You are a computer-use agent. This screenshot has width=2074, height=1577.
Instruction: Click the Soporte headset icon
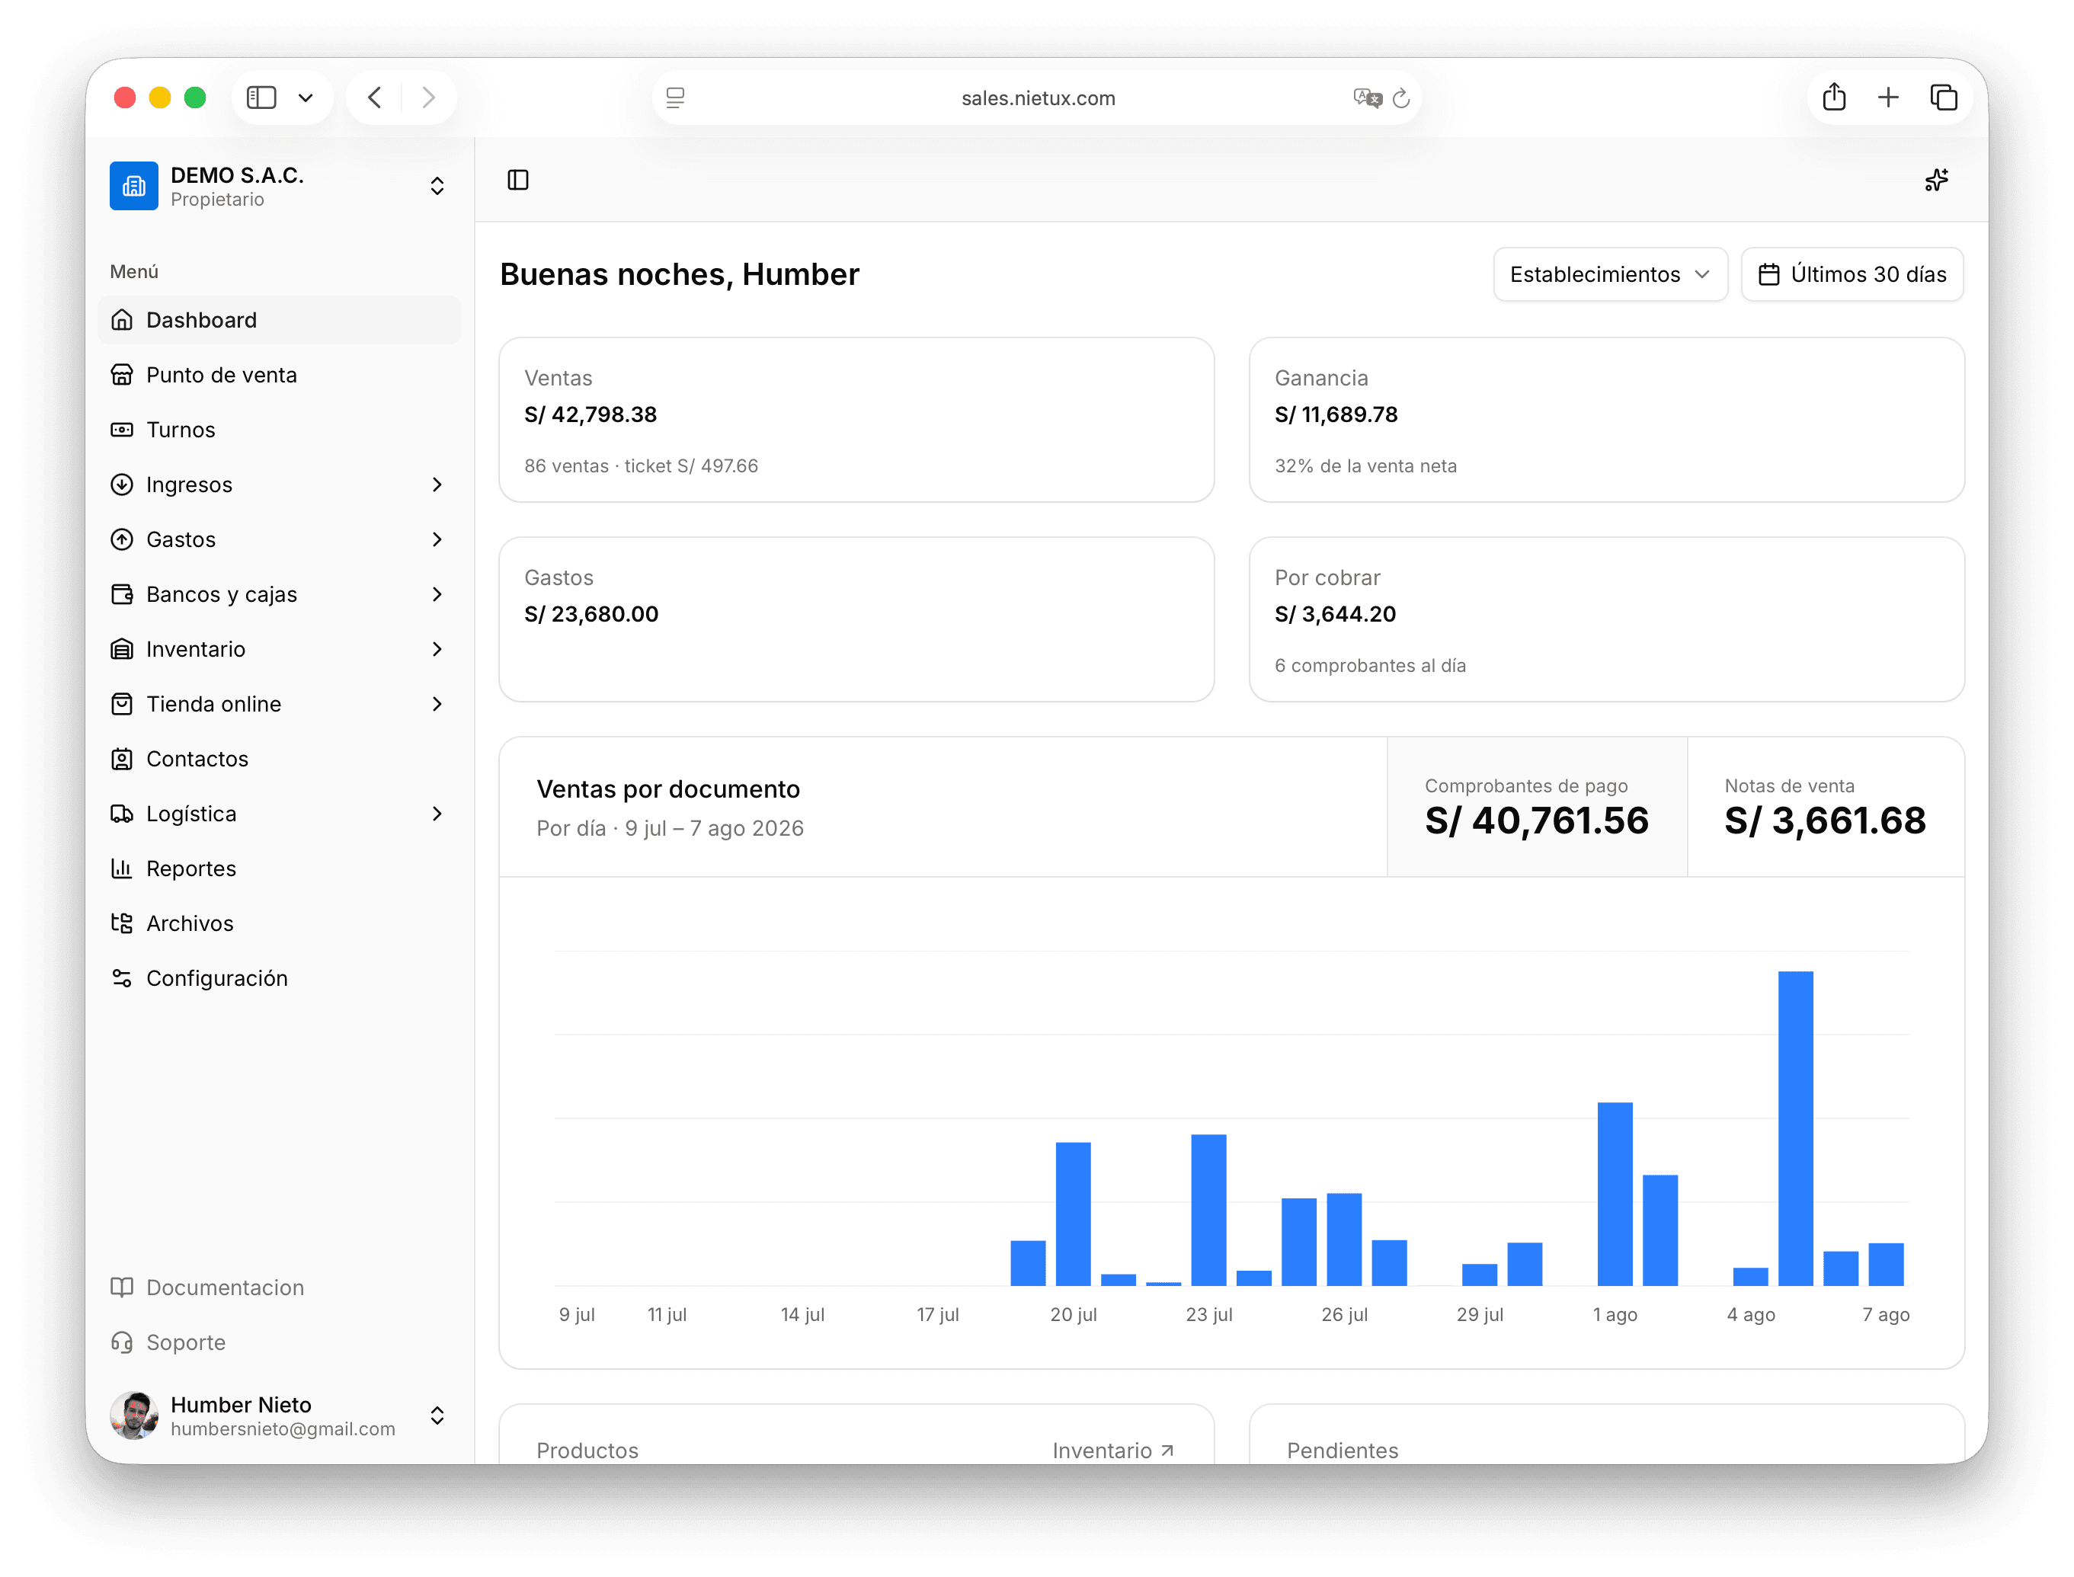pos(122,1343)
